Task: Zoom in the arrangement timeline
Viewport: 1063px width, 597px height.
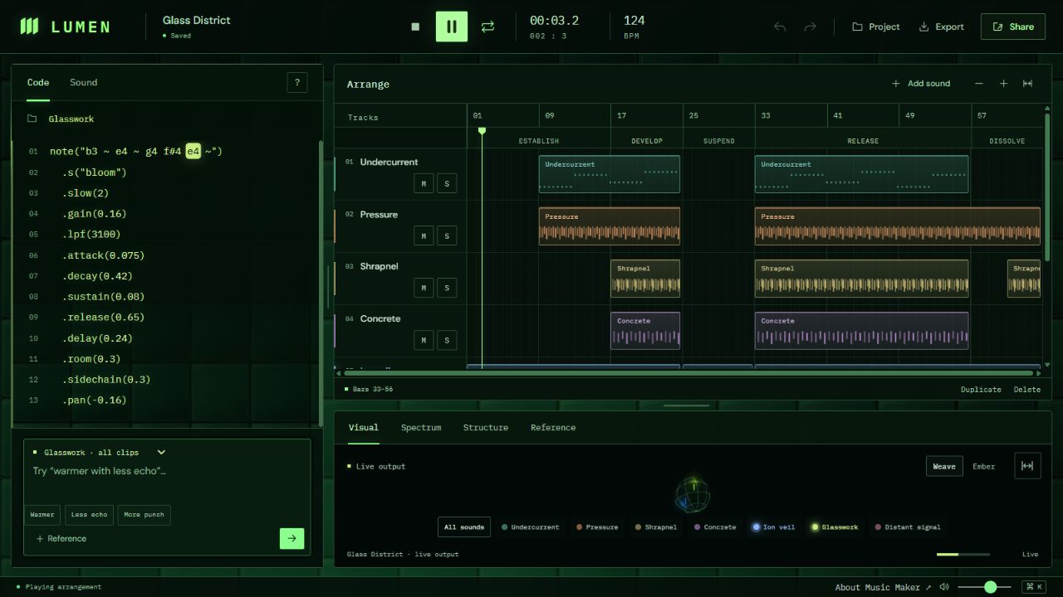Action: point(1003,84)
